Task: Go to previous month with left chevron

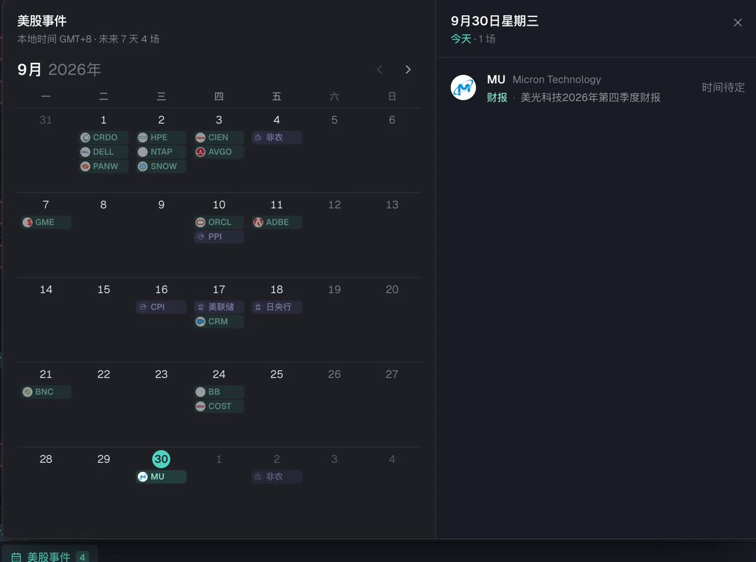Action: pyautogui.click(x=379, y=69)
